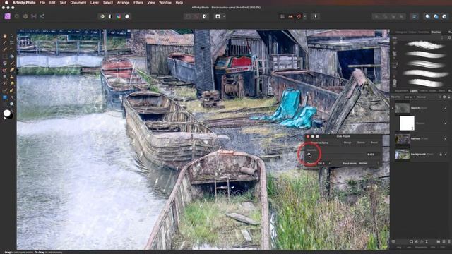Open the snapping options dropdown arrow
The height and width of the screenshot is (254, 452).
point(304,16)
